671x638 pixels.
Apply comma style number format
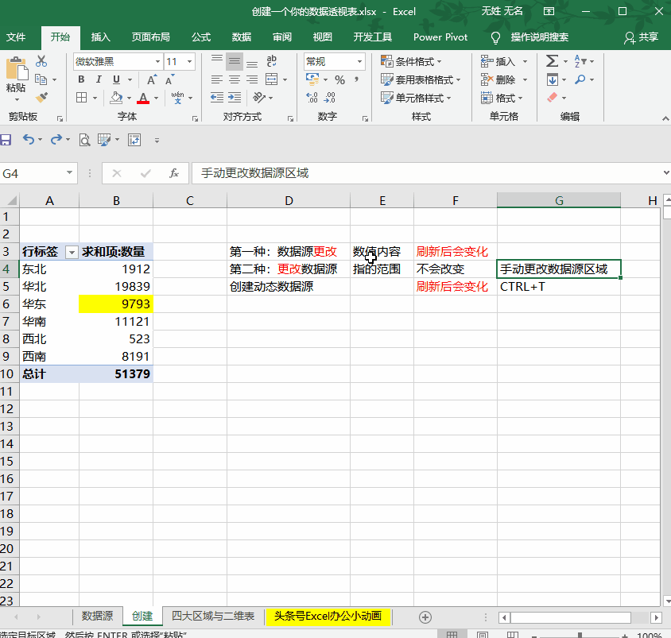(356, 79)
